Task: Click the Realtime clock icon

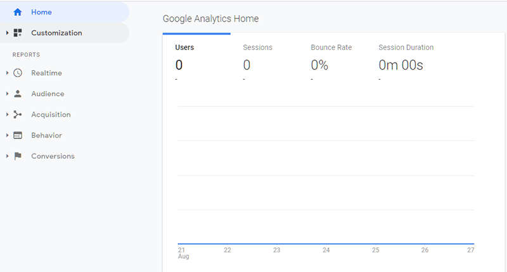Action: [x=18, y=73]
